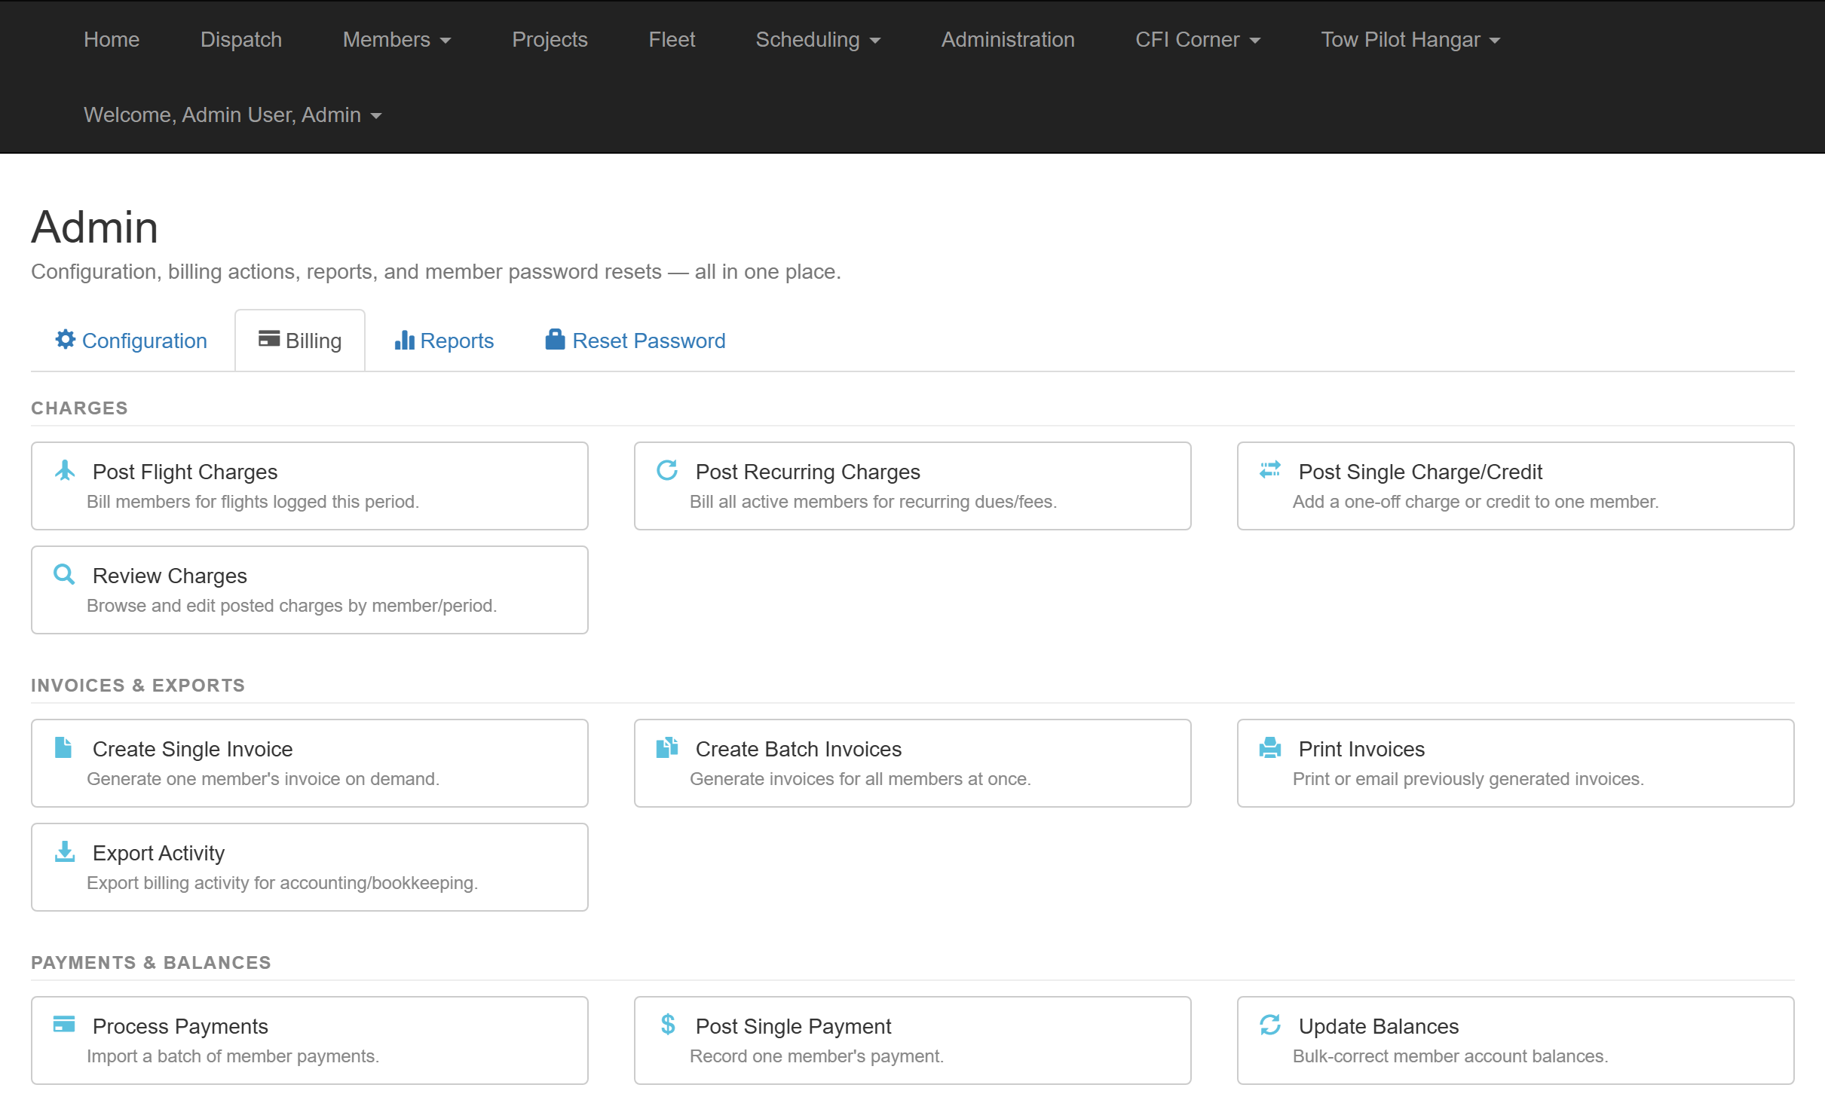Open the Welcome, Admin User account menu

tap(233, 115)
